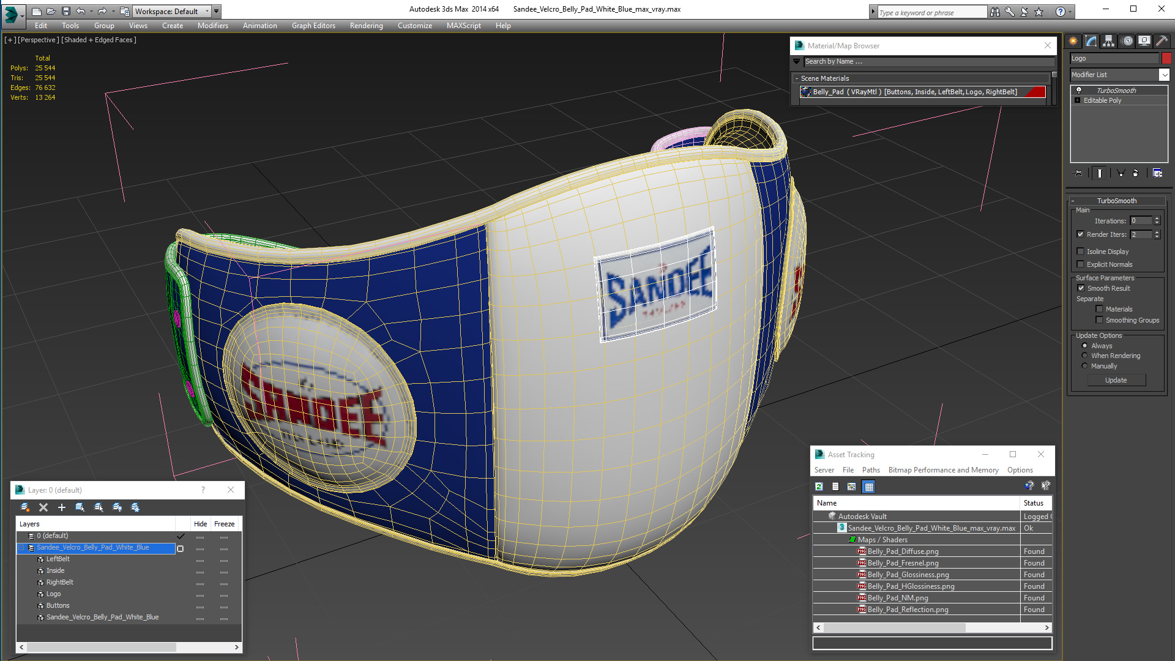
Task: Add selected objects to layer plus icon
Action: click(x=62, y=507)
